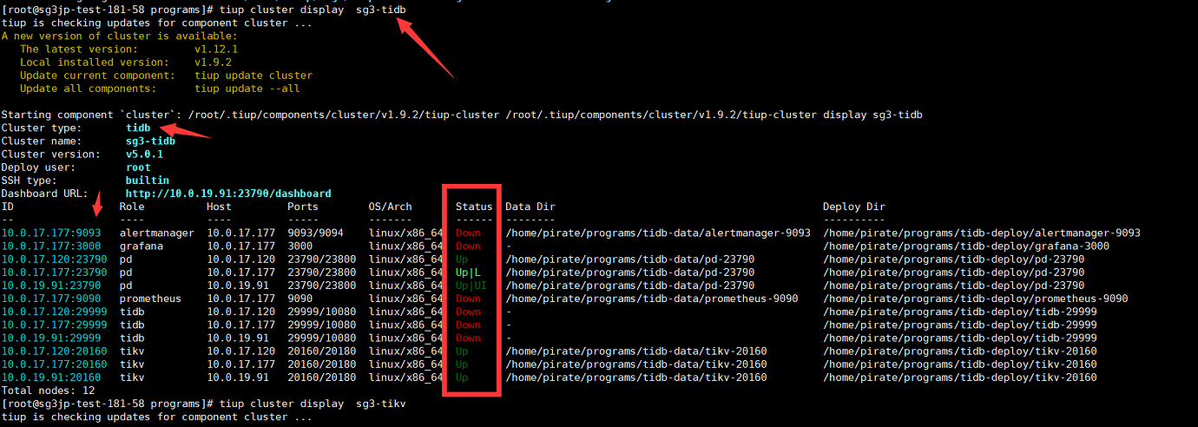Click node ID 10.0.17.177:23790
This screenshot has width=1198, height=427.
point(55,273)
